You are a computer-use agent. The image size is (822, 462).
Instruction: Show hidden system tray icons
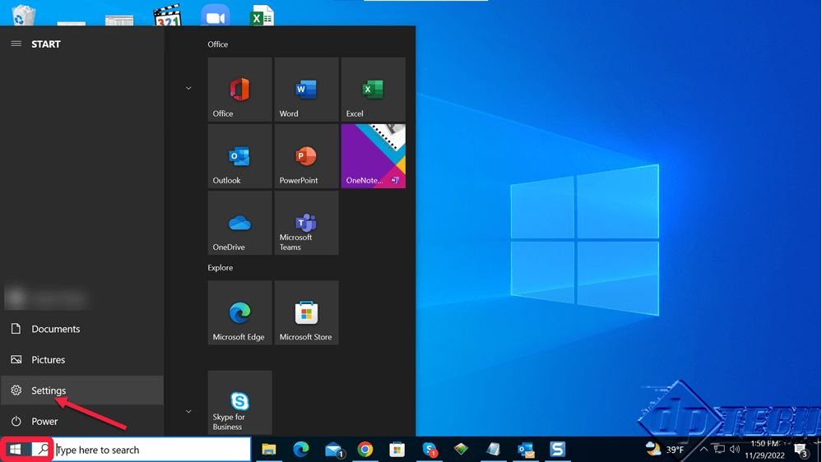click(x=704, y=450)
